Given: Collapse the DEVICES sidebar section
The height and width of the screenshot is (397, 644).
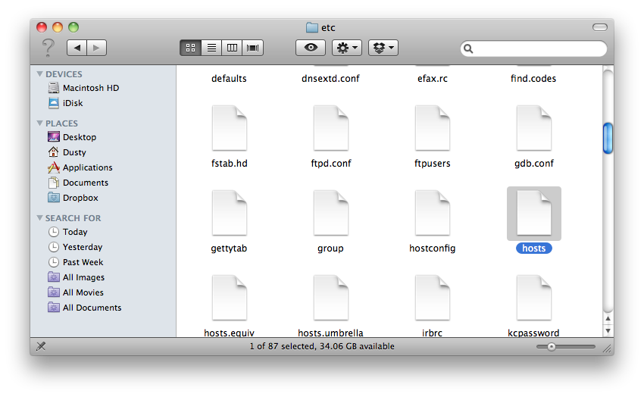Looking at the screenshot, I should (40, 74).
